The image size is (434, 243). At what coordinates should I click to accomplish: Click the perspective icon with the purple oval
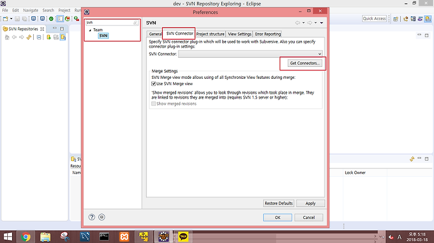point(420,19)
